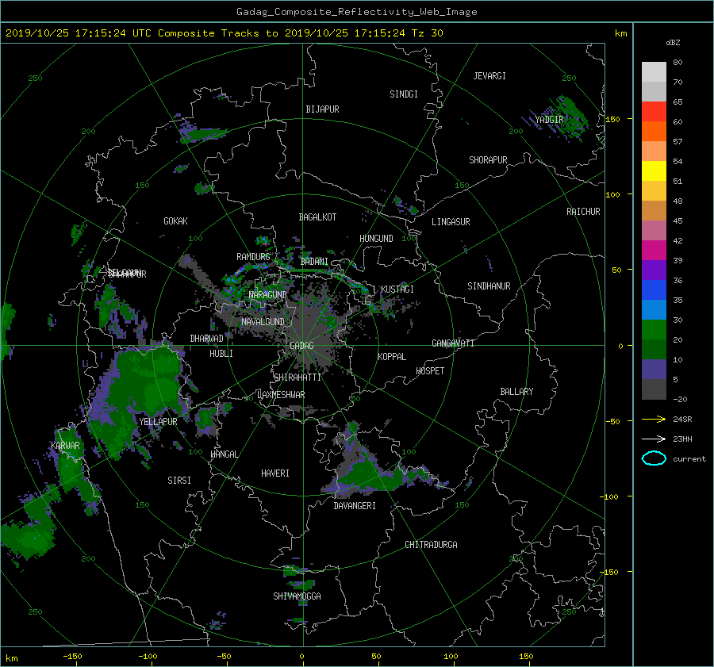Viewport: 714px width, 667px height.
Task: Select the CHITRADURGA label
Action: 432,545
